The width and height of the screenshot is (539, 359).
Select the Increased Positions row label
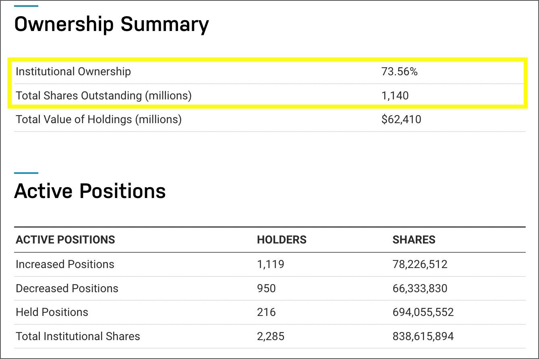[x=65, y=264]
